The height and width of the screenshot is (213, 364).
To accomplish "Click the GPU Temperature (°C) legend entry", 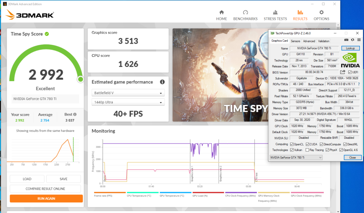I will [x=176, y=195].
